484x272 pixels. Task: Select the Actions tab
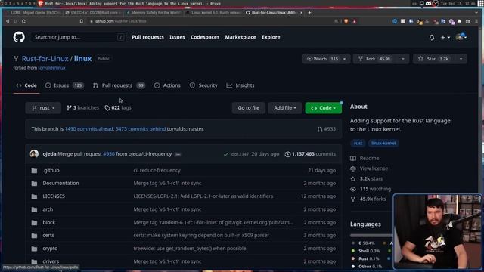167,85
